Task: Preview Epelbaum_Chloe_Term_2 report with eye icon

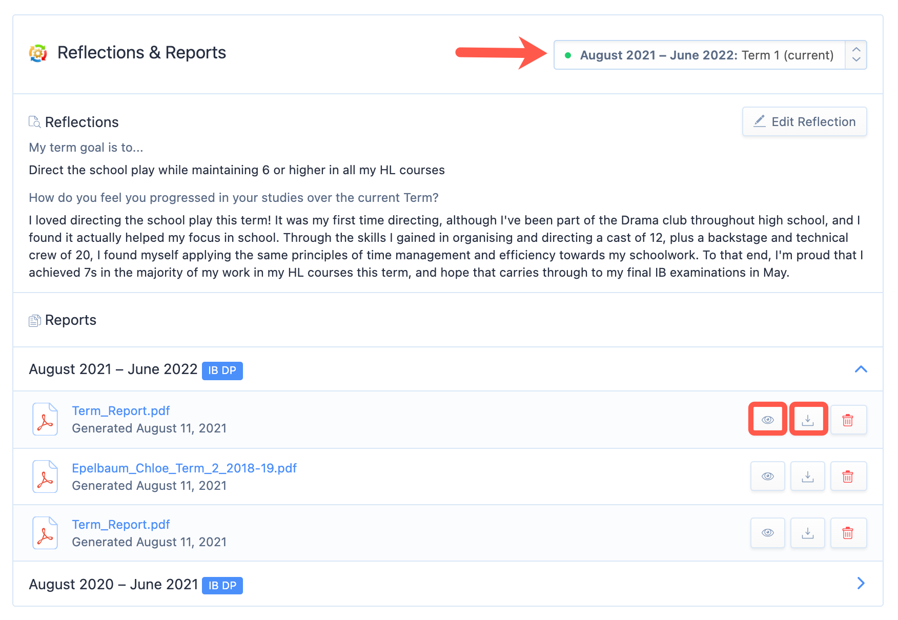Action: point(767,477)
